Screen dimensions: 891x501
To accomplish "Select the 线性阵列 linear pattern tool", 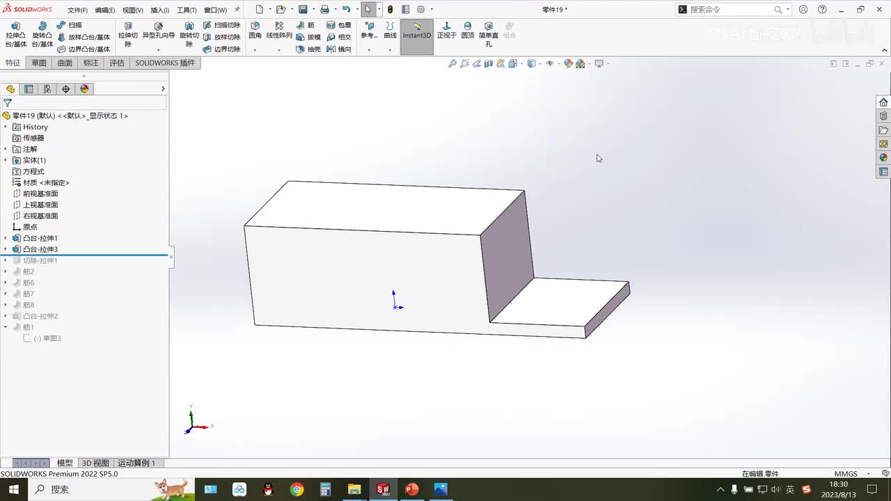I will tap(279, 31).
